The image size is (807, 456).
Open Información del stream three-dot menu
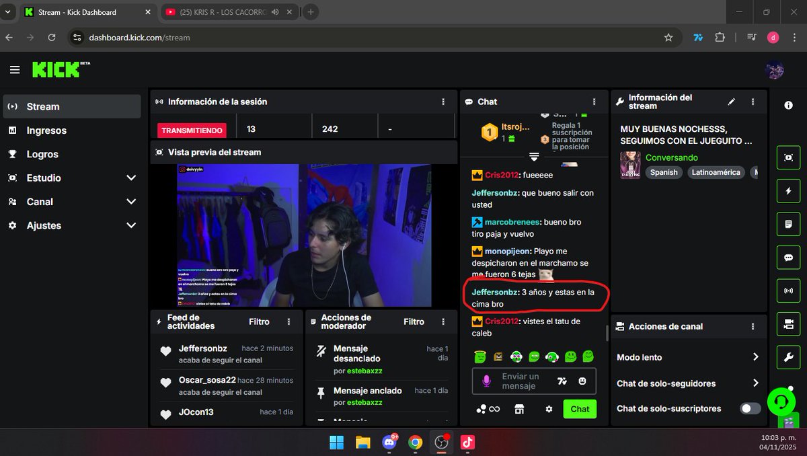753,102
